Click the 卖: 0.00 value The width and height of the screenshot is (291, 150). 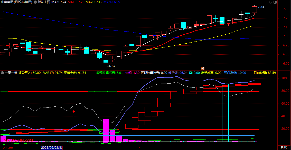[194, 73]
